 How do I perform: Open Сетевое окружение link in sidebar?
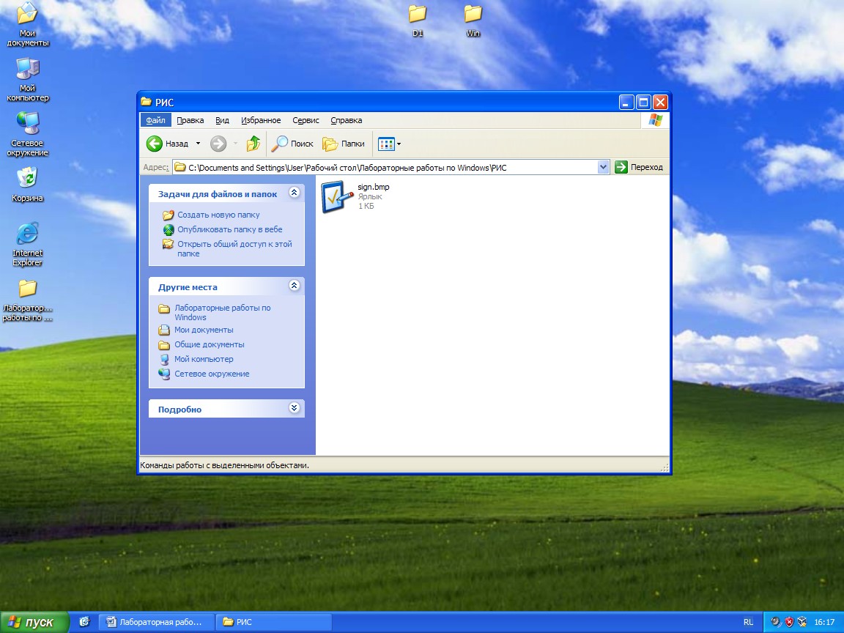click(x=212, y=374)
